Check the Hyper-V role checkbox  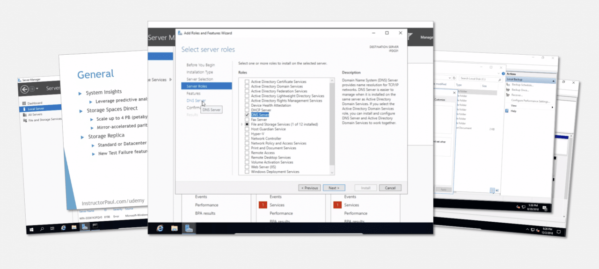[247, 134]
